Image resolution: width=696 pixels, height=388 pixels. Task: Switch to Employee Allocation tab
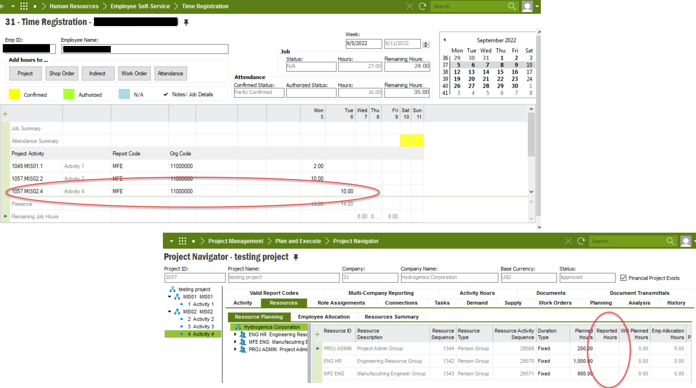click(x=324, y=317)
